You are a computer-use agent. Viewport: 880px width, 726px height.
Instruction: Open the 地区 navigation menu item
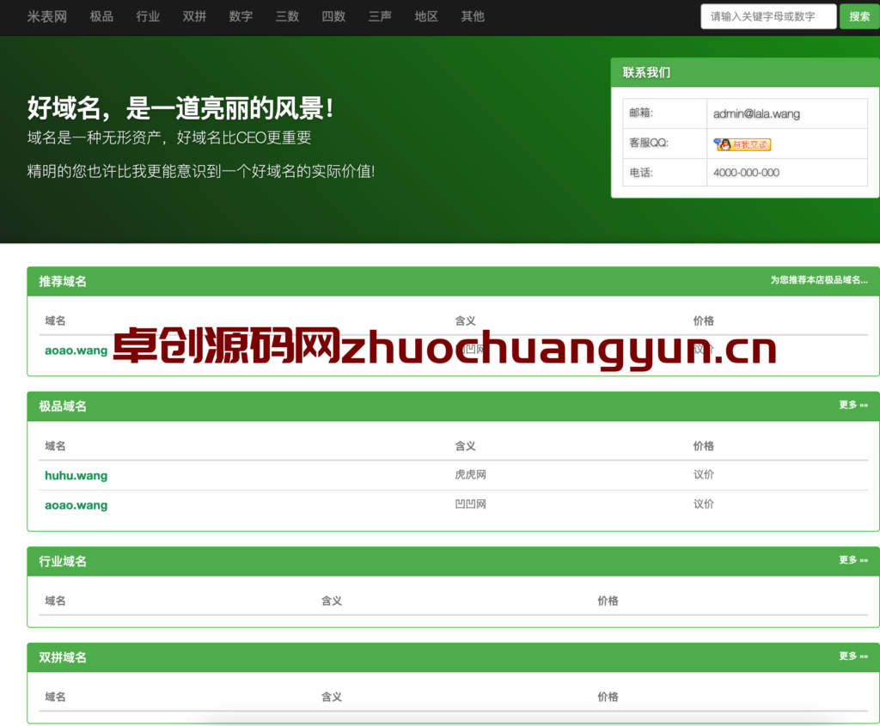[426, 17]
